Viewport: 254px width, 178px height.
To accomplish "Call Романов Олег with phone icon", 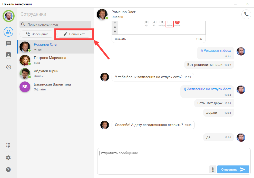I will point(246,14).
